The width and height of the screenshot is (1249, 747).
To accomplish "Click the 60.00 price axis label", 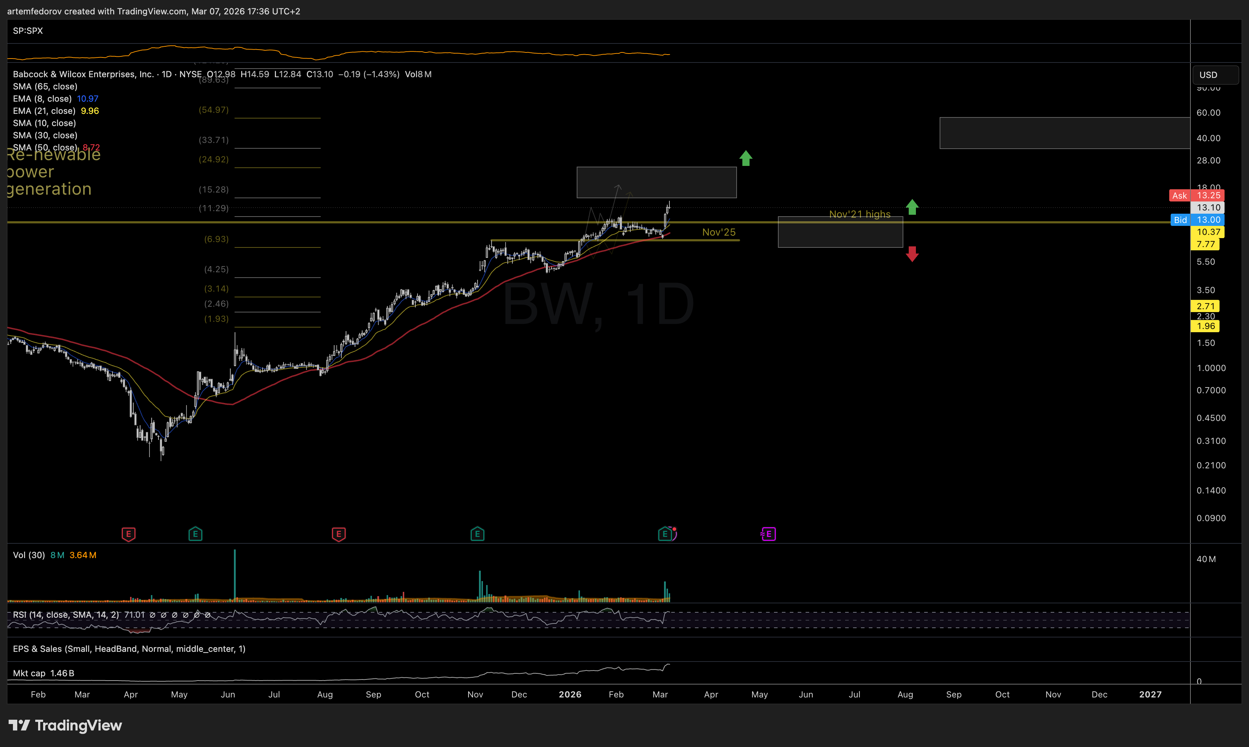I will (x=1208, y=113).
